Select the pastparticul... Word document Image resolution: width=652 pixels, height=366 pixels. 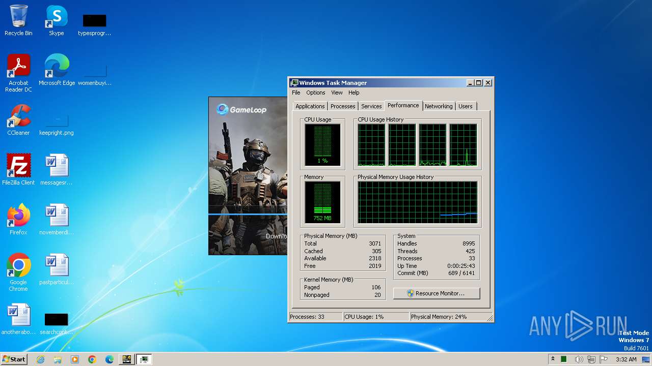(x=56, y=269)
